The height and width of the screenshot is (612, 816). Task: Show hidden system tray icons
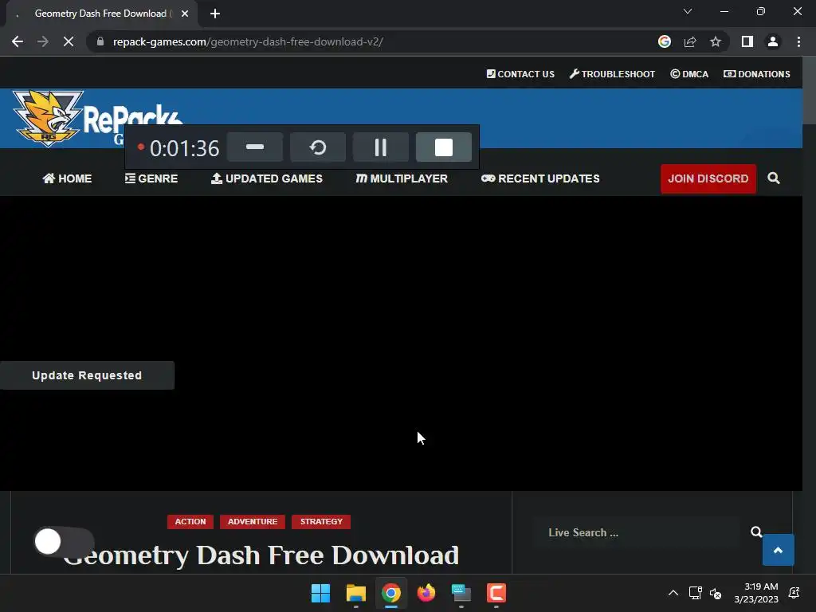point(673,593)
